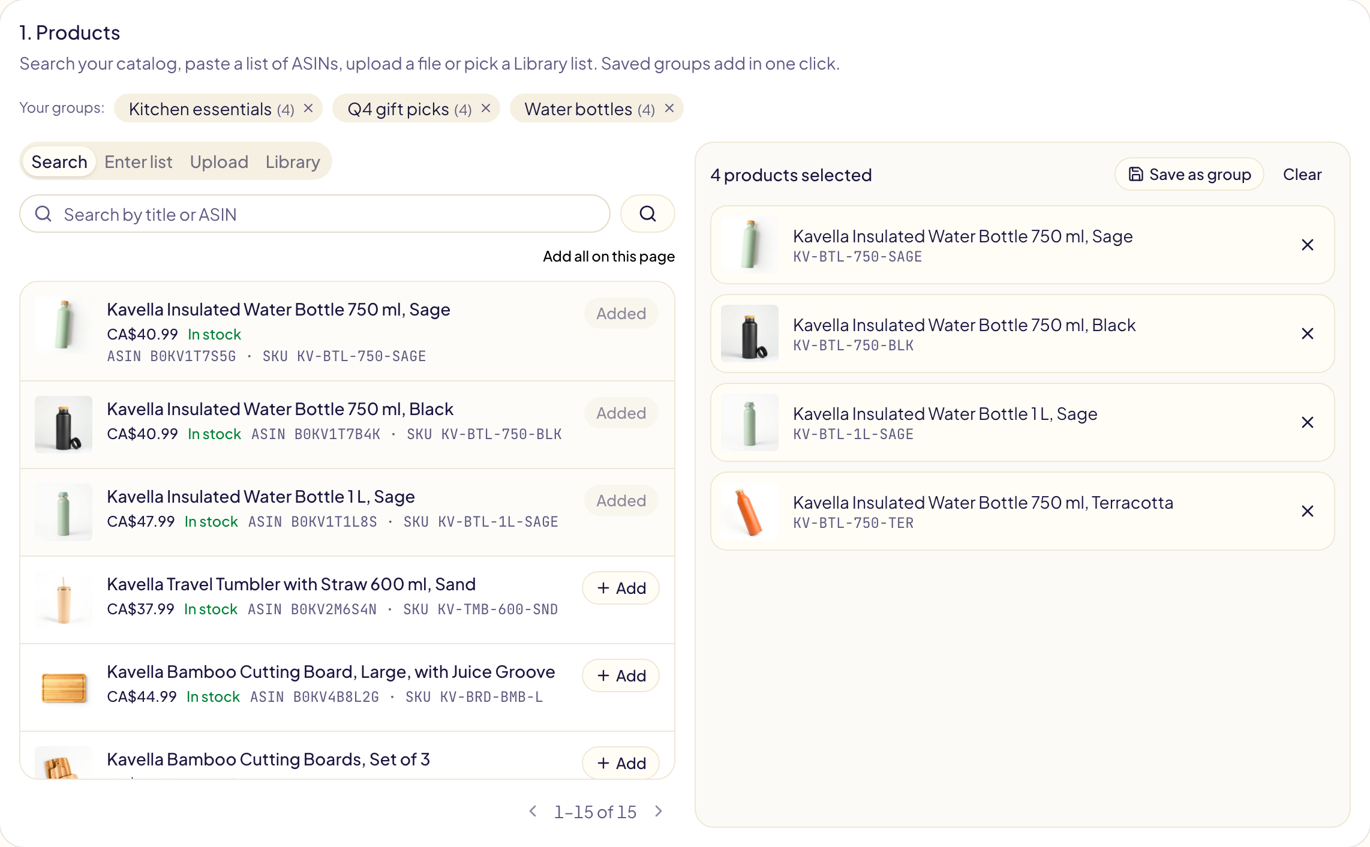
Task: Add the Large Bamboo Cutting Board
Action: (621, 675)
